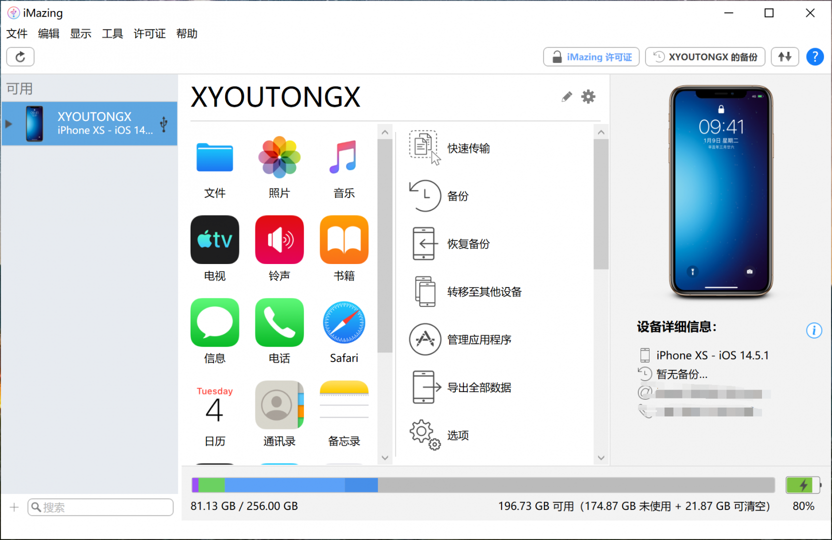Viewport: 832px width, 540px height.
Task: Click the USB connection icon on device row
Action: point(163,124)
